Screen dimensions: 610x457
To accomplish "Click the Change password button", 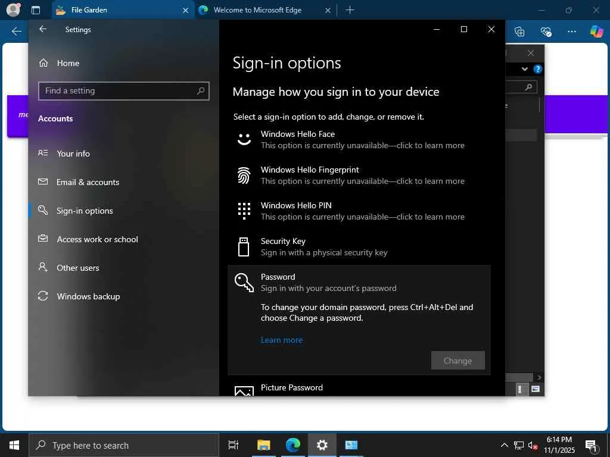I will [x=458, y=361].
